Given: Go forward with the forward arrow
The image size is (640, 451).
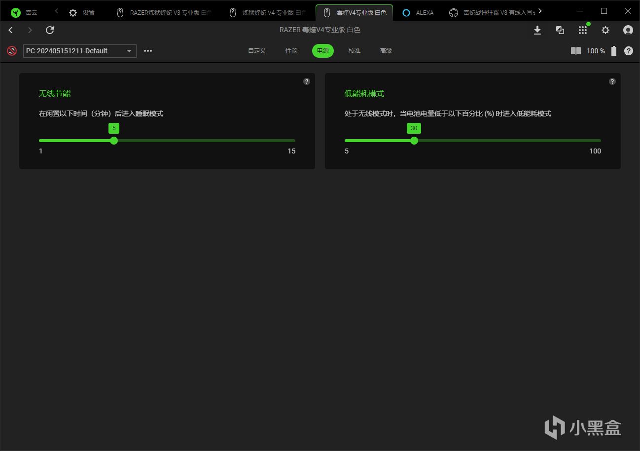Looking at the screenshot, I should pyautogui.click(x=30, y=30).
